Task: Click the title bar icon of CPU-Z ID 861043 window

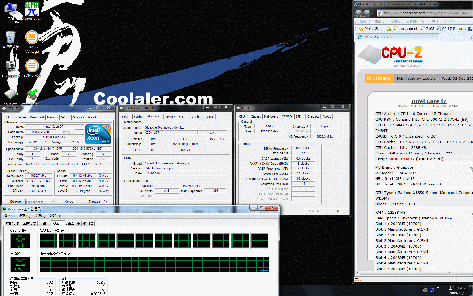Action: pos(122,108)
